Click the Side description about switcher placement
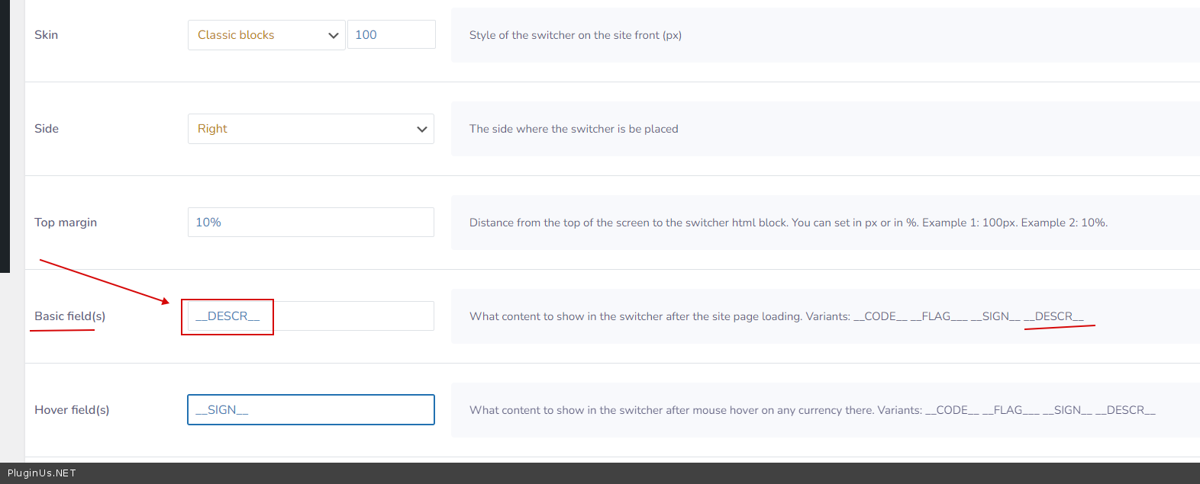This screenshot has height=484, width=1200. point(573,129)
